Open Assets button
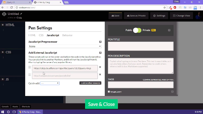 [x=15, y=107]
